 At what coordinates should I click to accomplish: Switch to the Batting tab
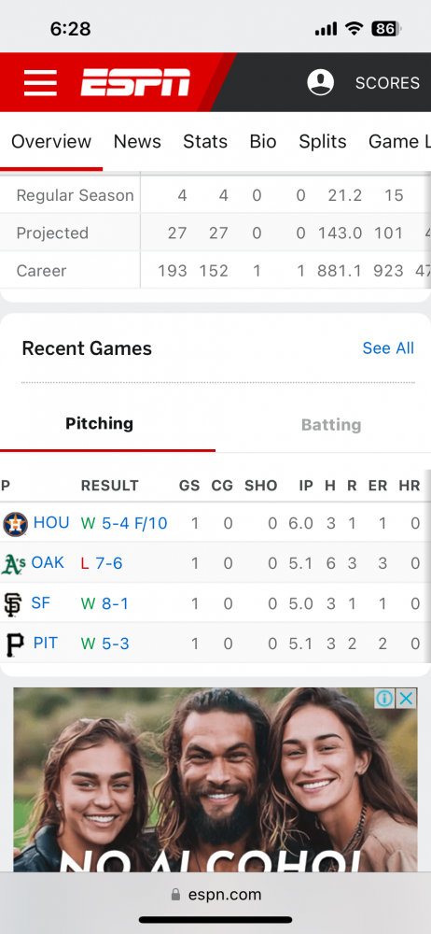click(x=331, y=425)
